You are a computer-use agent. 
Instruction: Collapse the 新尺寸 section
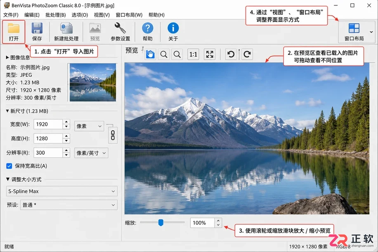click(x=7, y=111)
